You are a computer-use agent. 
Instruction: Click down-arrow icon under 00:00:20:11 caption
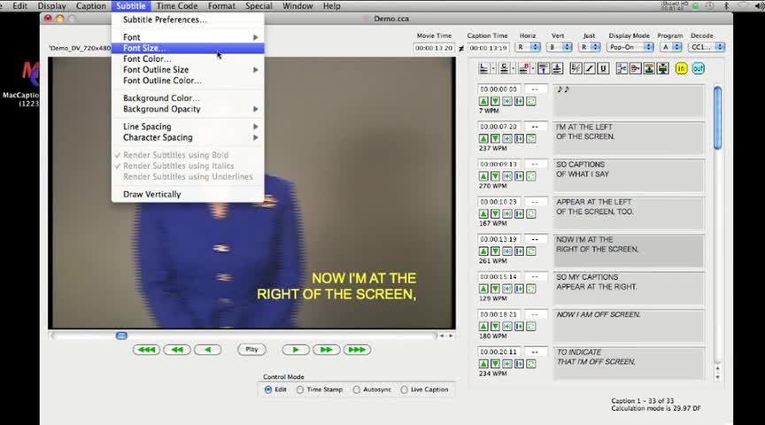495,364
